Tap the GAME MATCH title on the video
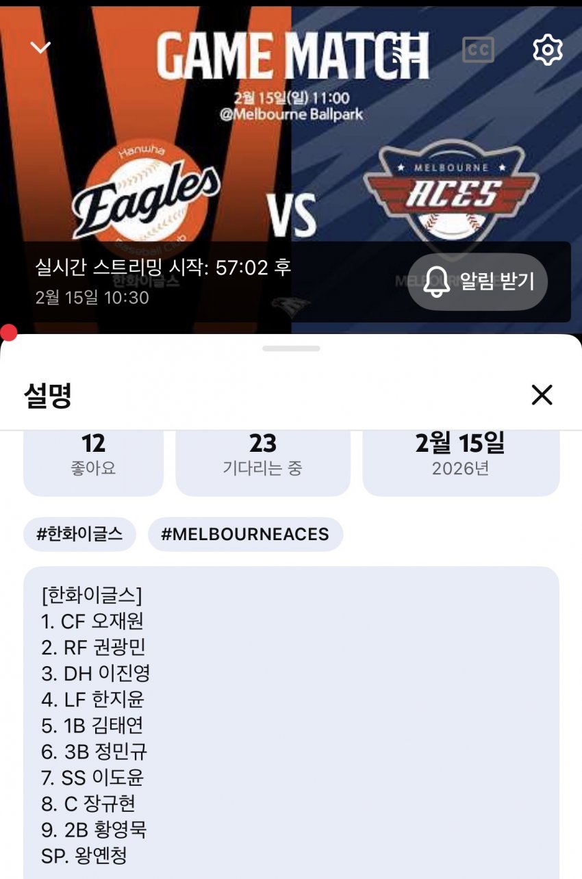The image size is (582, 879). 292,55
